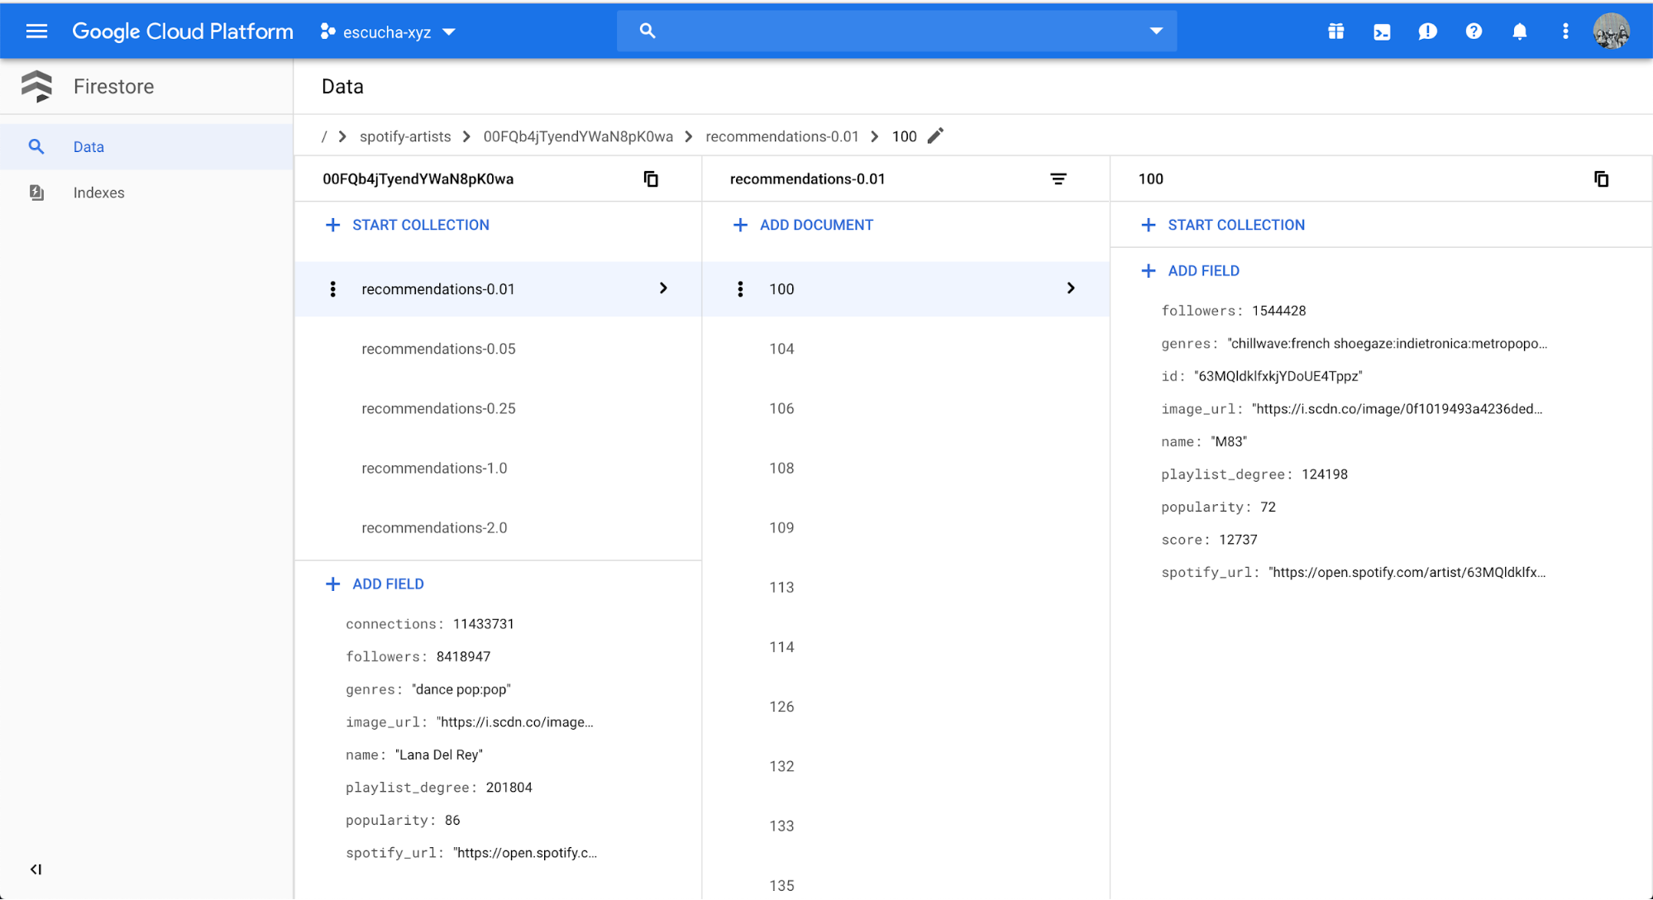Go to root path slash in breadcrumb

coord(324,136)
